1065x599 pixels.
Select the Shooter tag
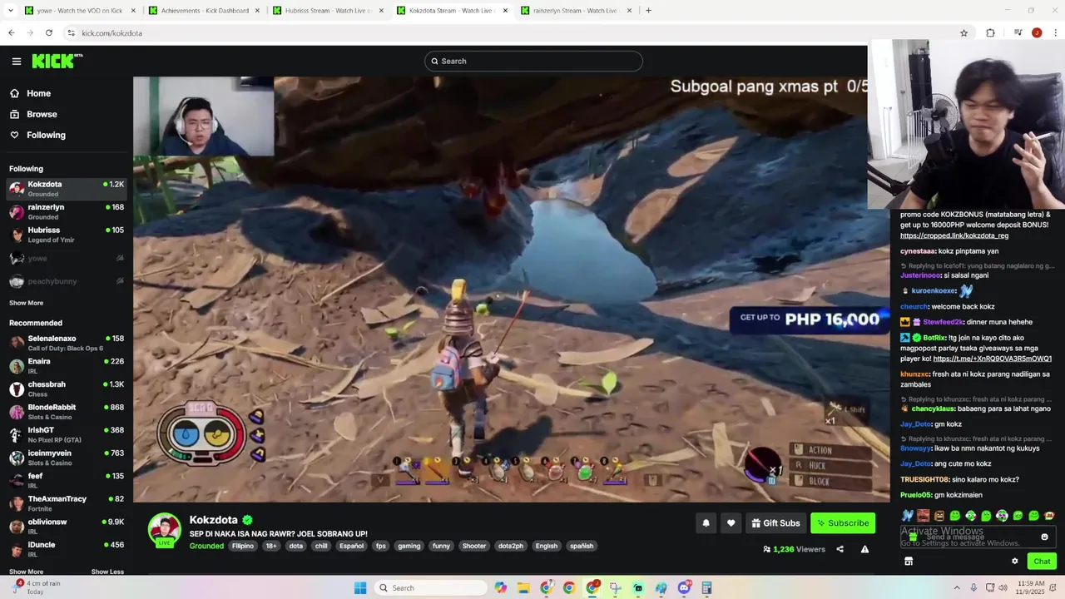(474, 546)
